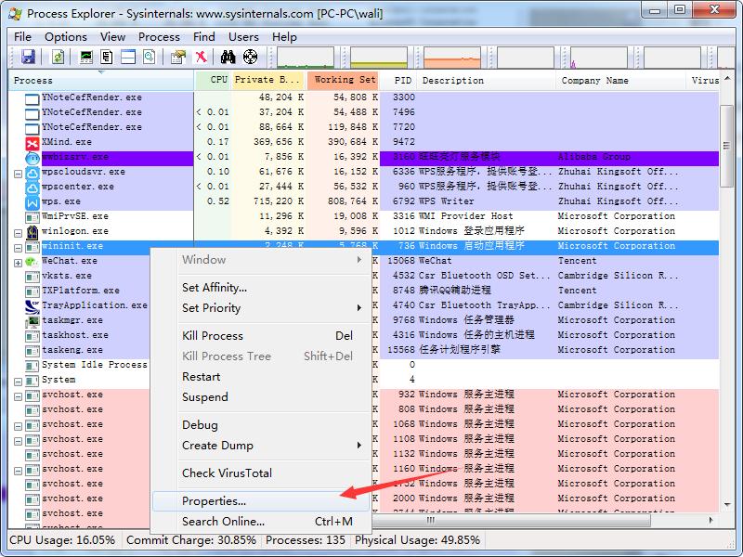
Task: Choose Restart in the context menu
Action: 273,377
